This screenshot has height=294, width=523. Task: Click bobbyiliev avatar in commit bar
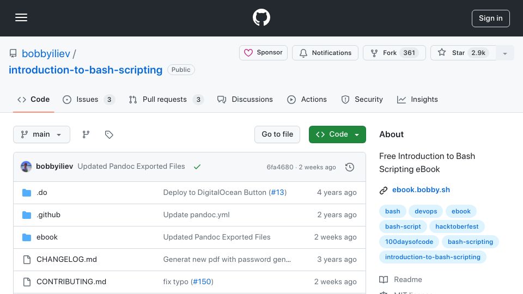[26, 167]
